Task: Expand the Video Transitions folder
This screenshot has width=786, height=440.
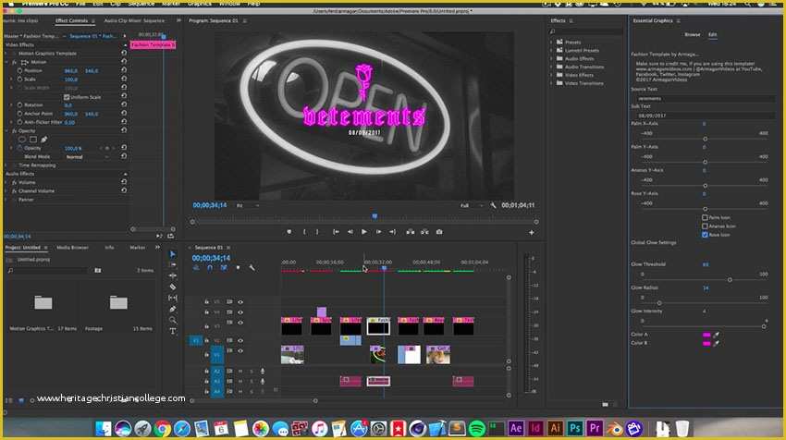Action: [551, 83]
